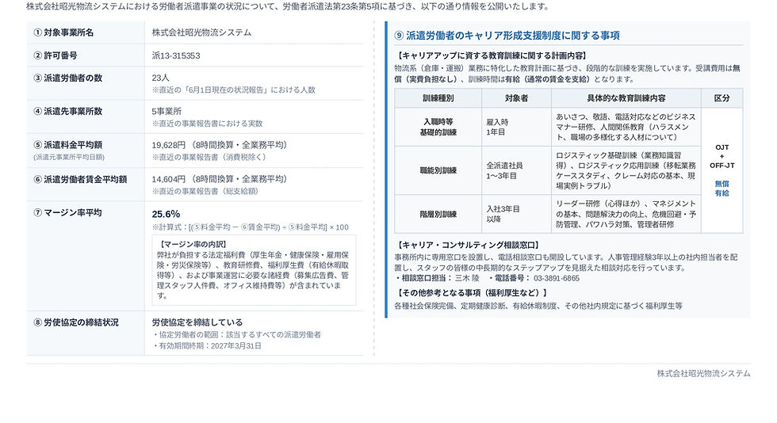Click footer text '株式会社昭光物流システム'
The width and height of the screenshot is (777, 423).
[704, 373]
